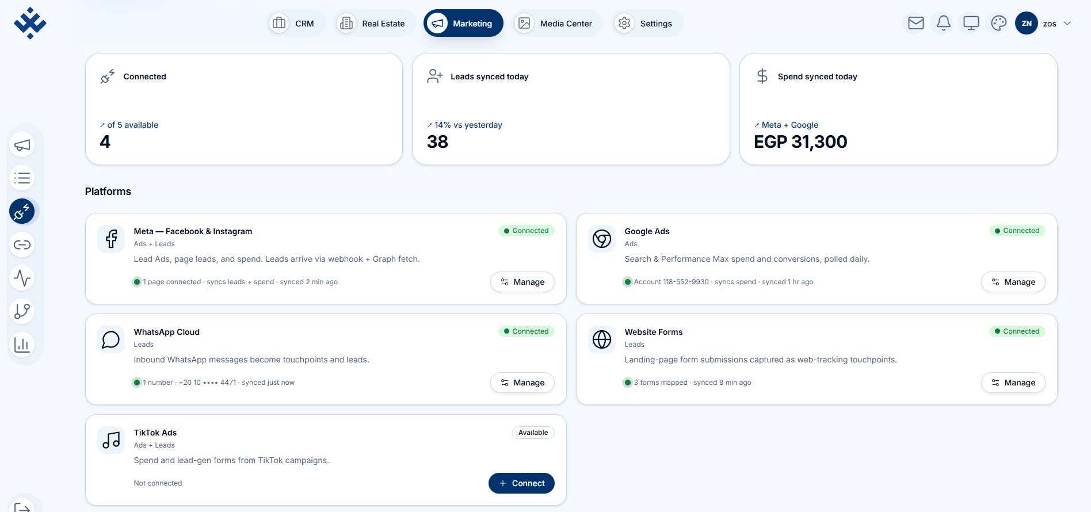Click the Available badge on TikTok Ads
The width and height of the screenshot is (1091, 512).
(533, 433)
